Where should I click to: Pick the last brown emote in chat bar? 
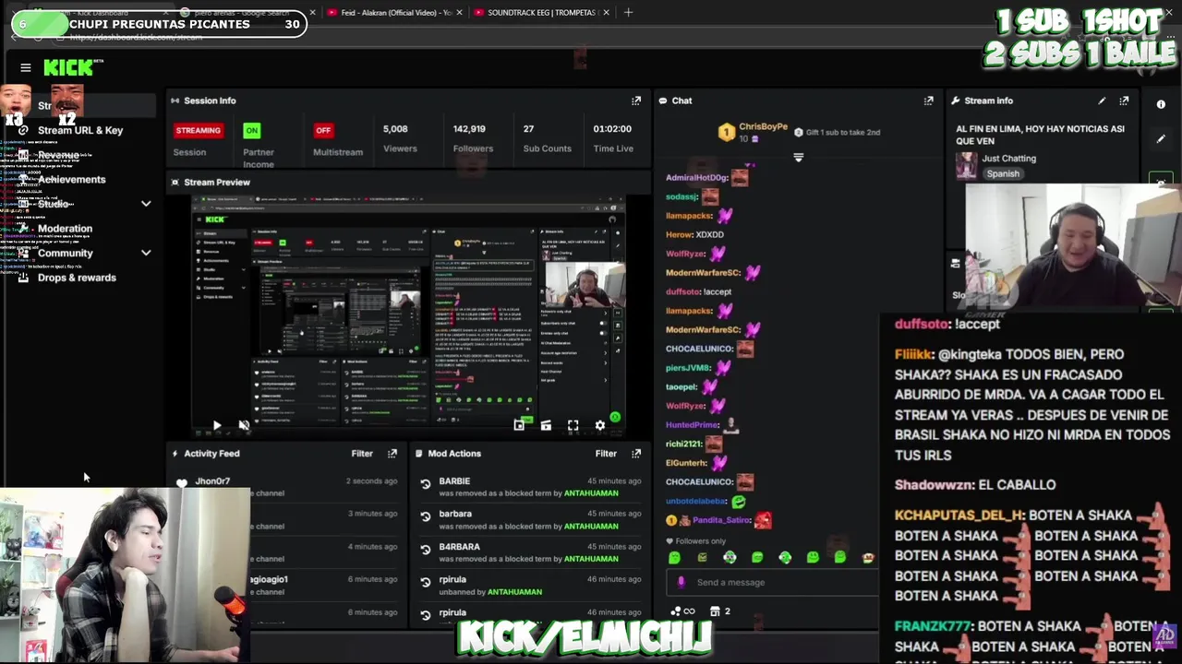click(x=868, y=557)
